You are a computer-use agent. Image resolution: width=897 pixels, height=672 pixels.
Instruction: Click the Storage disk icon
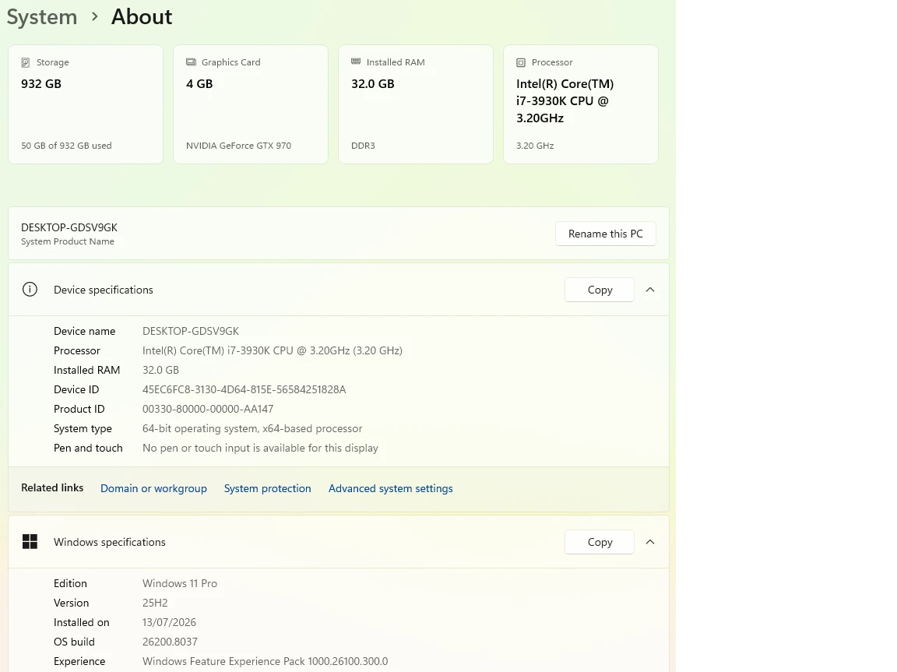(x=25, y=62)
